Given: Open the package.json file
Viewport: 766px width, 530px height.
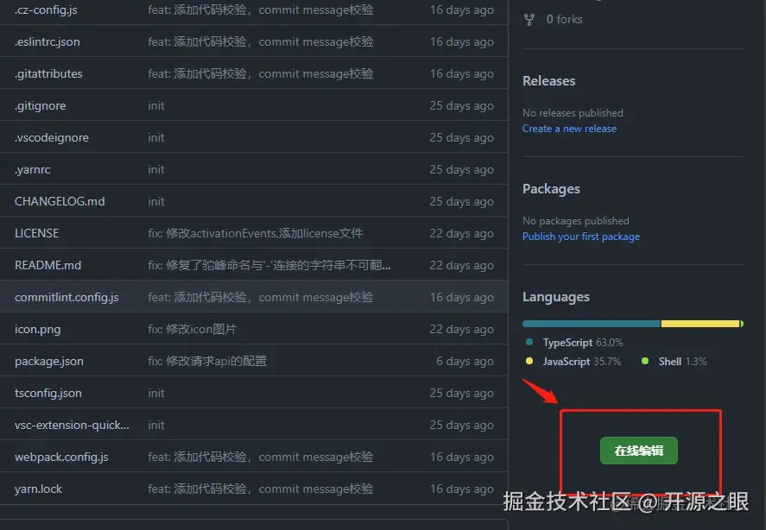Looking at the screenshot, I should pyautogui.click(x=49, y=361).
